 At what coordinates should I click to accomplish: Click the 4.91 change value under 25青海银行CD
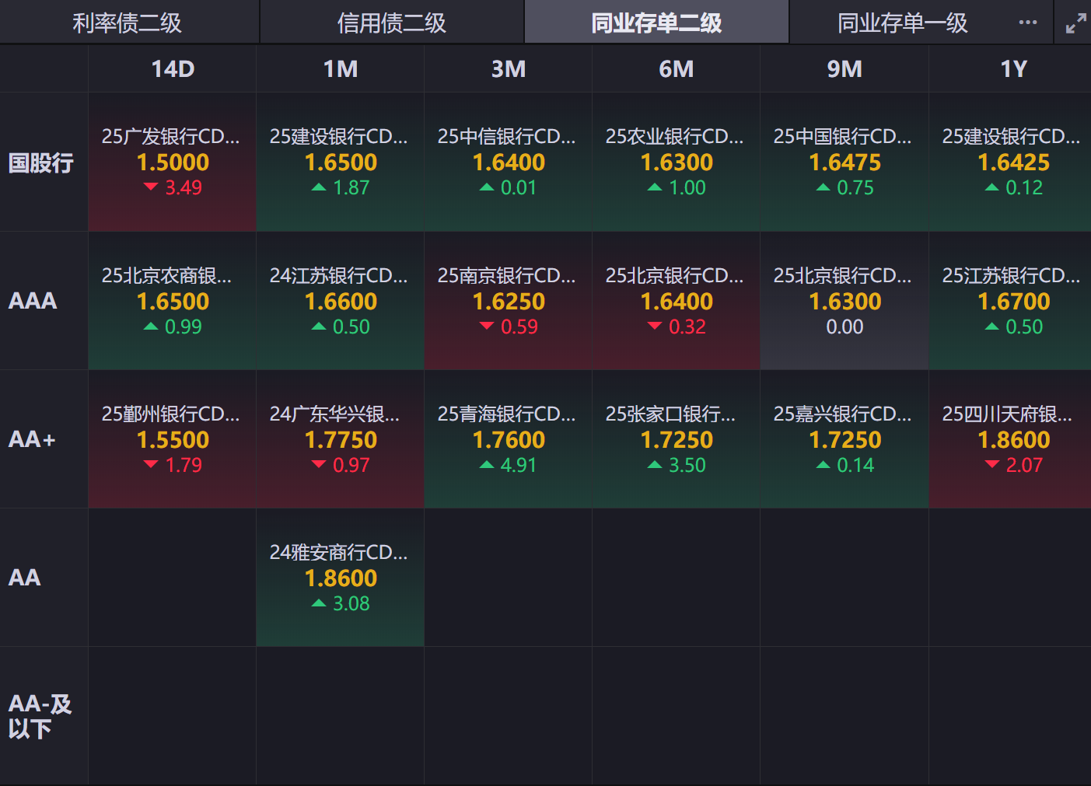click(519, 465)
